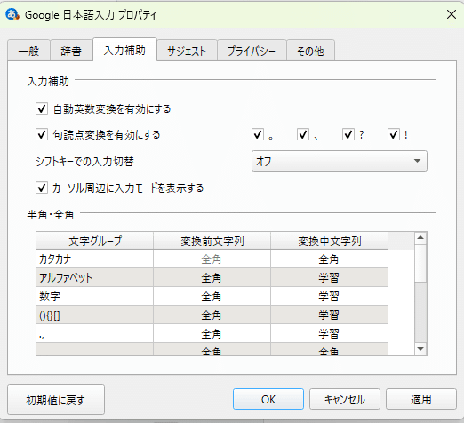Click greyed 全角 cell in カタカナ row
This screenshot has width=464, height=423.
pyautogui.click(x=212, y=259)
